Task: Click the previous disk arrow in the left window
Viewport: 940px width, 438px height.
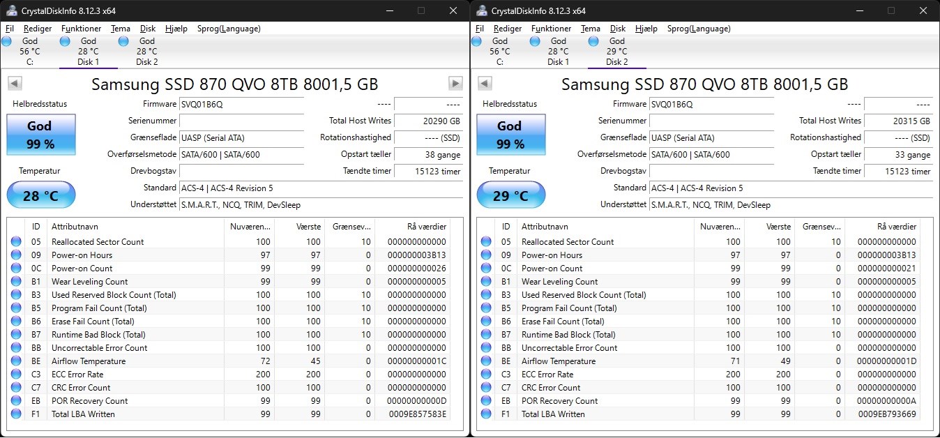Action: click(x=15, y=84)
